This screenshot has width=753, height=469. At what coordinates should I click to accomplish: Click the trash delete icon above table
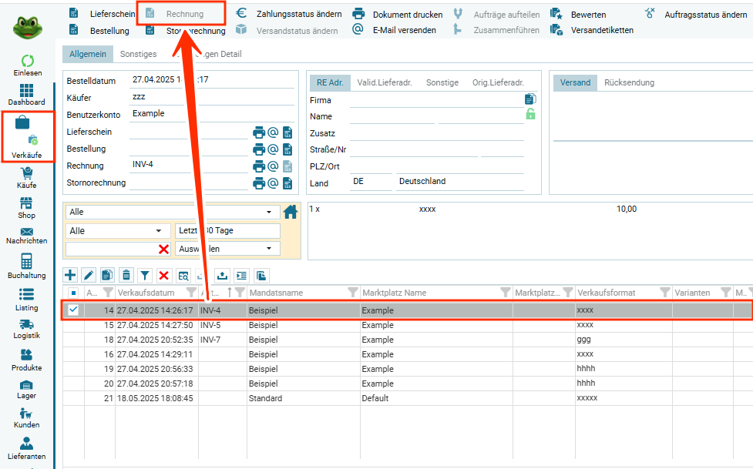click(x=126, y=275)
